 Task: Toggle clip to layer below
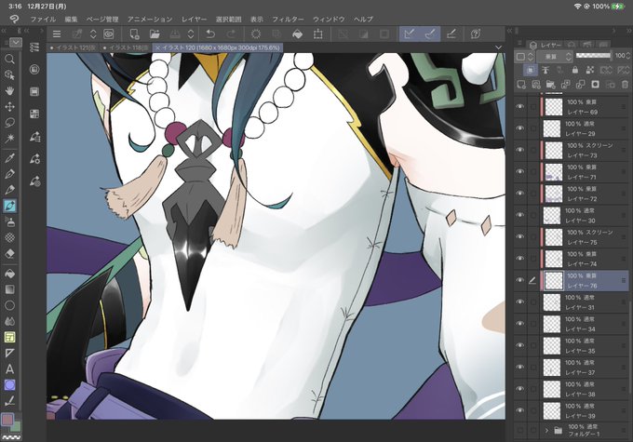(530, 70)
